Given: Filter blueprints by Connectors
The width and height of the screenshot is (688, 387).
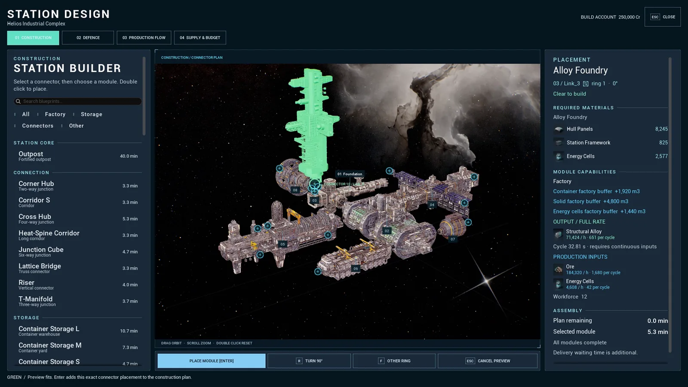Looking at the screenshot, I should pyautogui.click(x=38, y=126).
